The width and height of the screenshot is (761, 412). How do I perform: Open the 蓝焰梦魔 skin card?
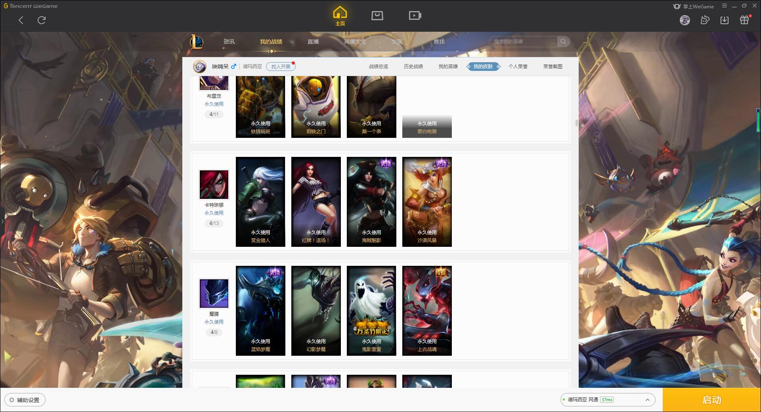coord(260,311)
